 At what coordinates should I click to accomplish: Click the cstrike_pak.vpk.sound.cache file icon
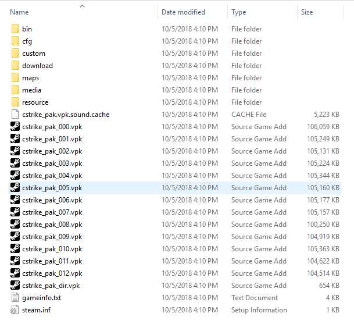(15, 115)
